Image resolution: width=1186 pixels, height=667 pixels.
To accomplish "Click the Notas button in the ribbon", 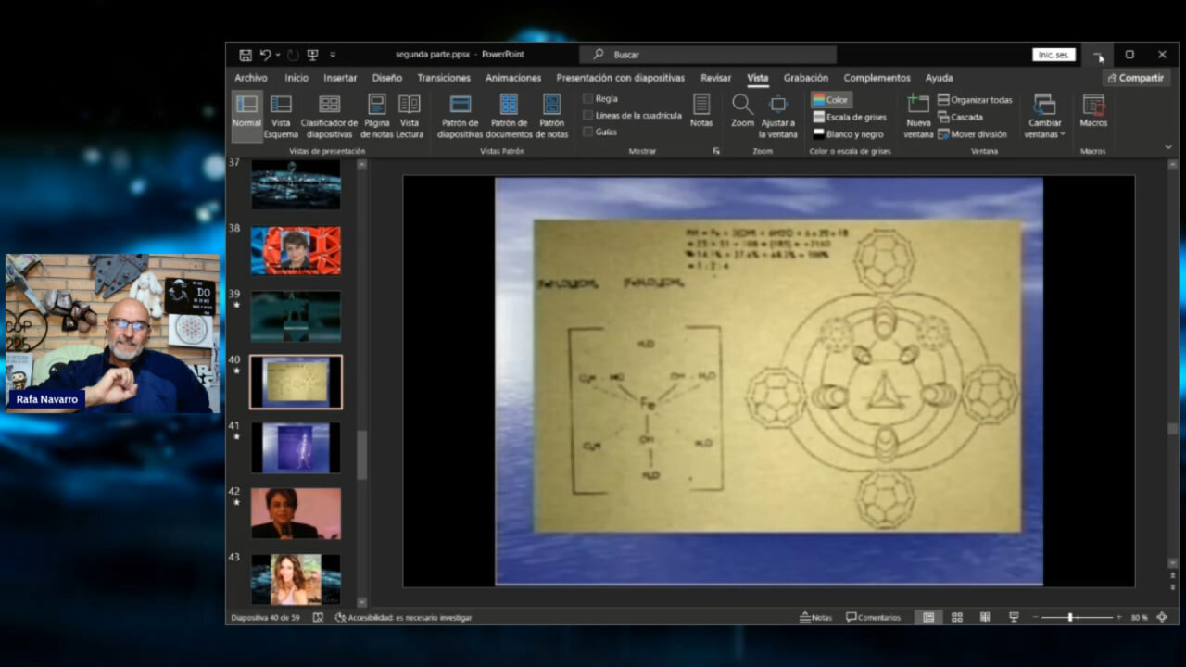I will [701, 111].
